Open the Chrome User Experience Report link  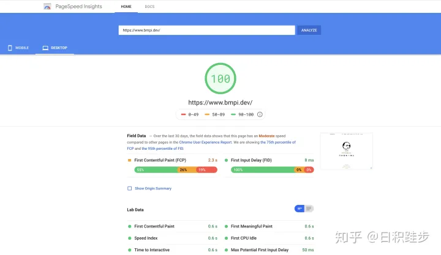pyautogui.click(x=205, y=142)
